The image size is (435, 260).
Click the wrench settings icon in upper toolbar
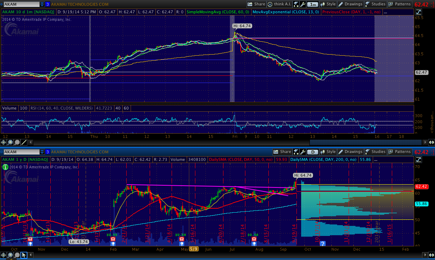coord(302,4)
